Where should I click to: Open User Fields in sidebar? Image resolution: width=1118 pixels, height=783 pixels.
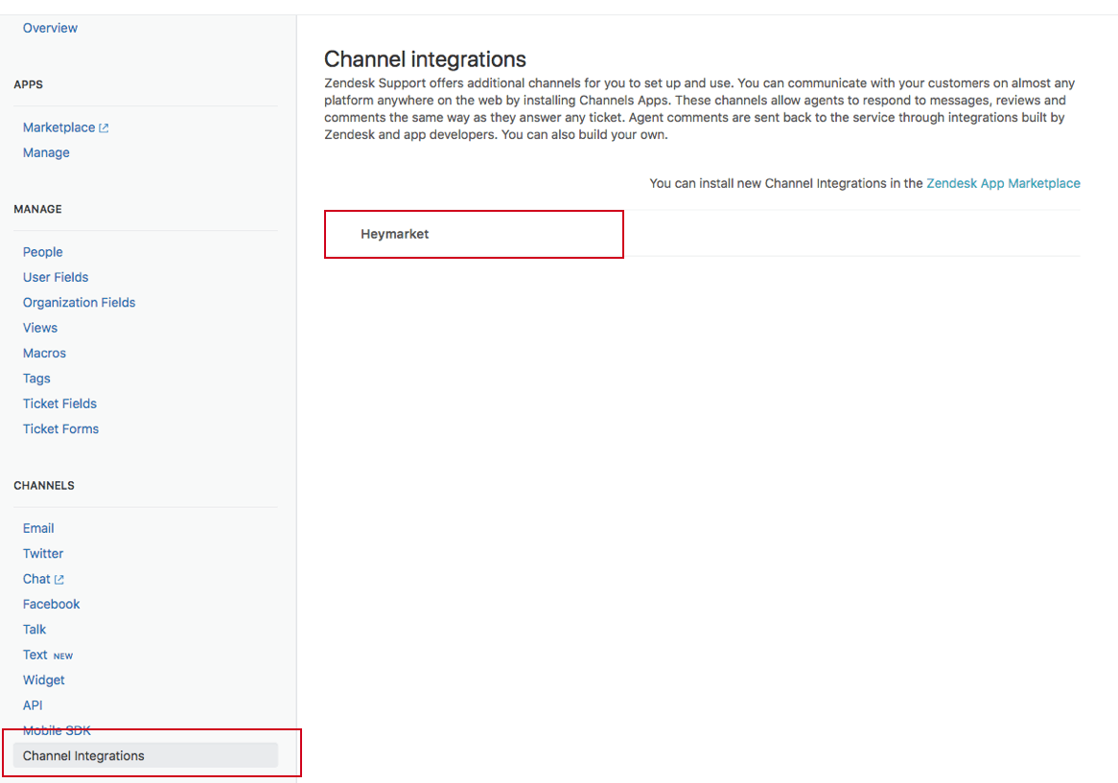pos(56,277)
